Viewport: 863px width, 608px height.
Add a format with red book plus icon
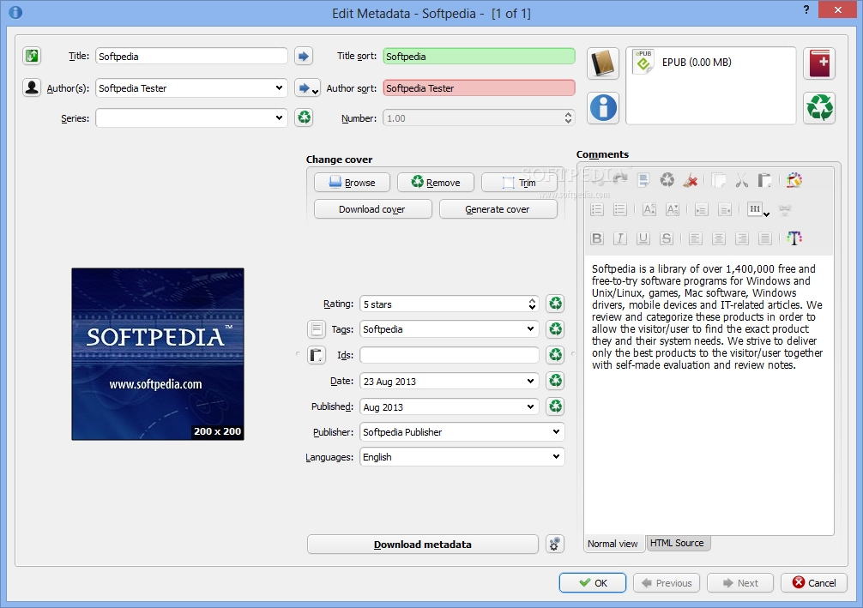819,63
